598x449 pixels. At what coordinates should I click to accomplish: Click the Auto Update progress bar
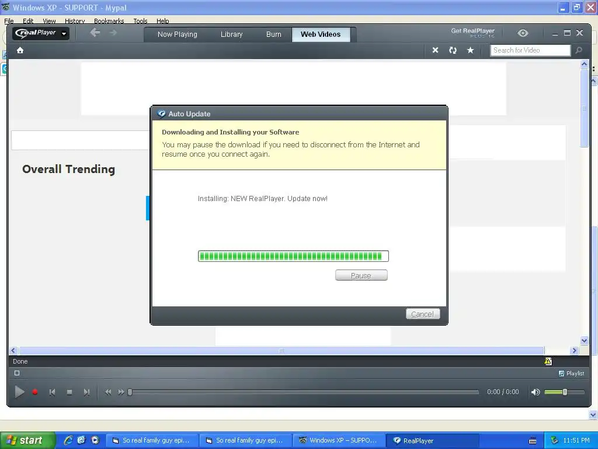coord(293,256)
